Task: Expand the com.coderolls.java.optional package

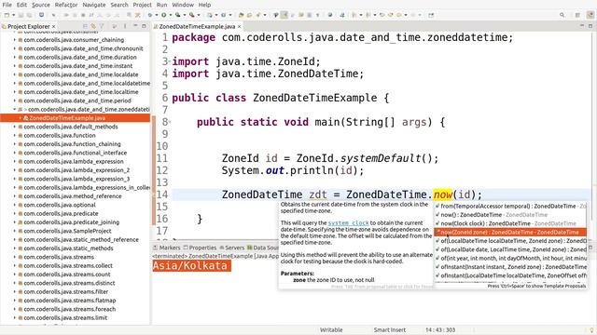Action: (15, 205)
